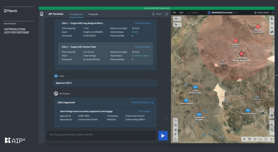Viewport: 278px width, 152px height.
Task: Click the refresh icon next to MOCK DATA
Action: click(x=273, y=13)
